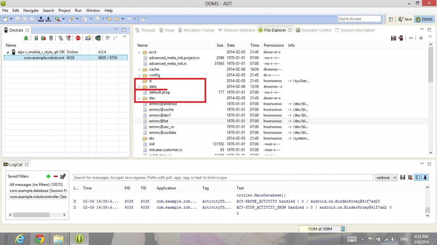Open the Window menu
The height and width of the screenshot is (245, 437).
tap(93, 10)
